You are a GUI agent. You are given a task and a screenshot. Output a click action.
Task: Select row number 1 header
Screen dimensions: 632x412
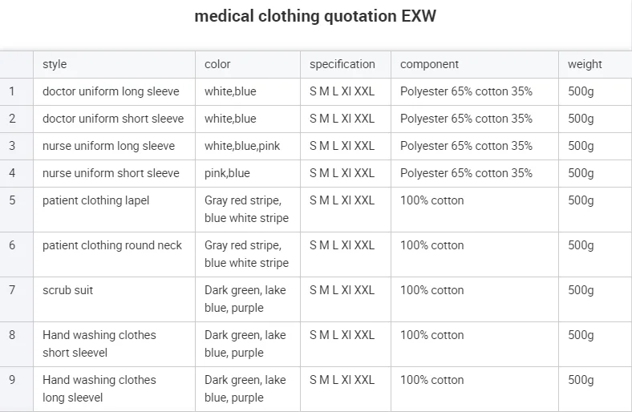[17, 92]
